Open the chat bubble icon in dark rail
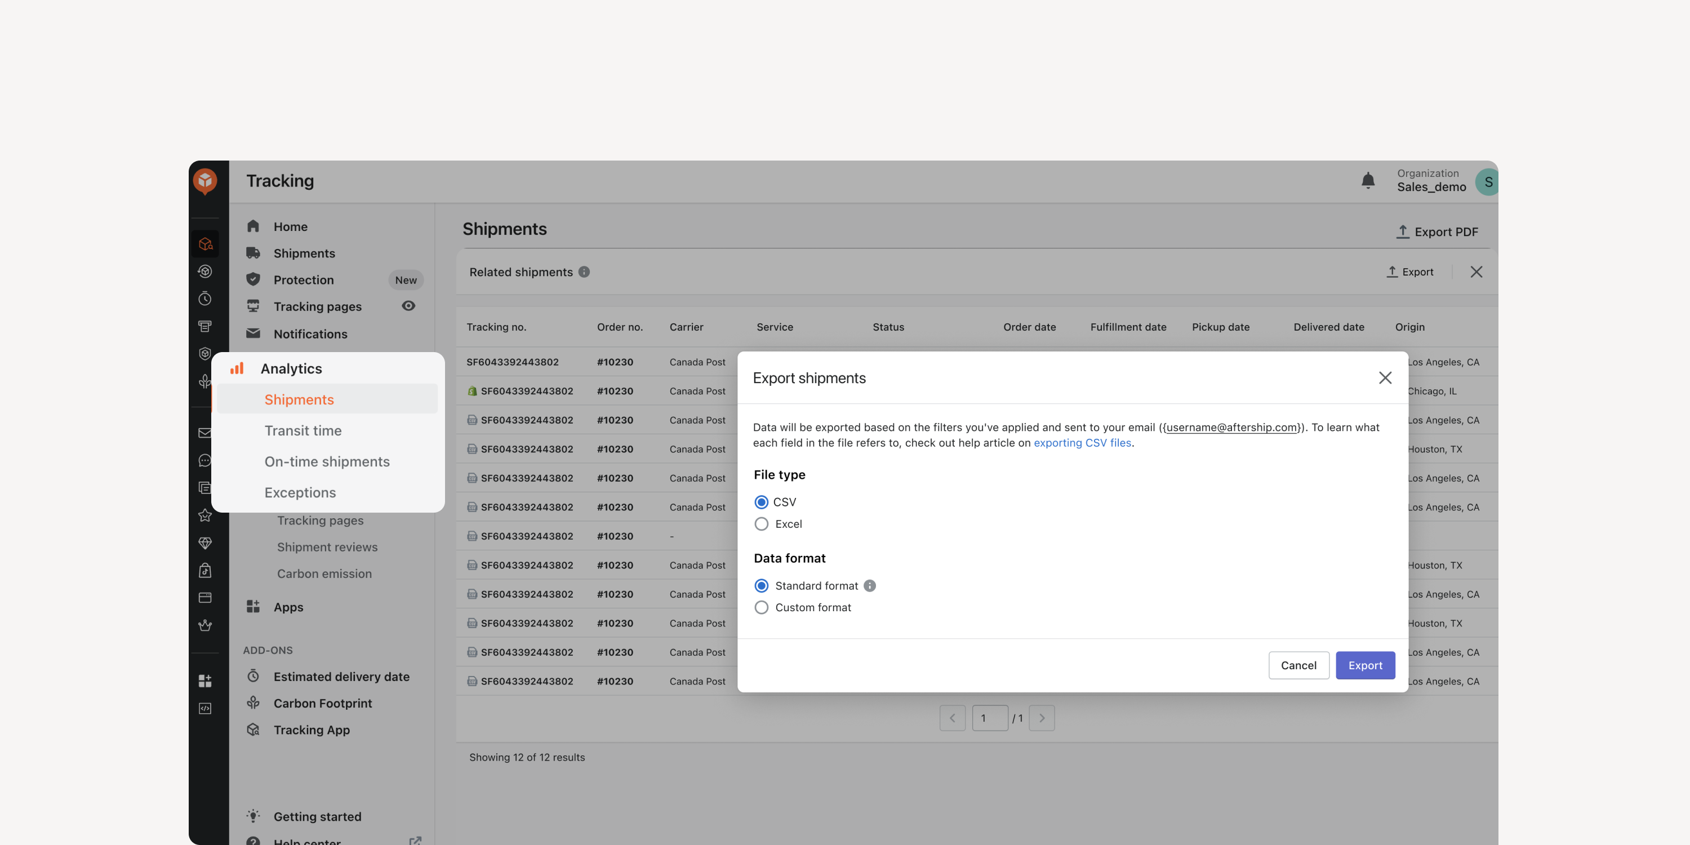The height and width of the screenshot is (845, 1690). click(206, 461)
